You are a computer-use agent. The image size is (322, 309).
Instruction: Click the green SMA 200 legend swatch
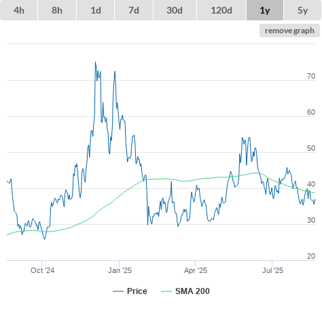[166, 291]
